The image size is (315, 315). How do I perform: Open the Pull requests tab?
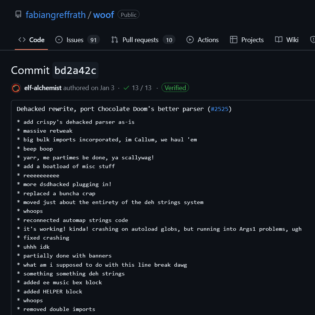(143, 40)
